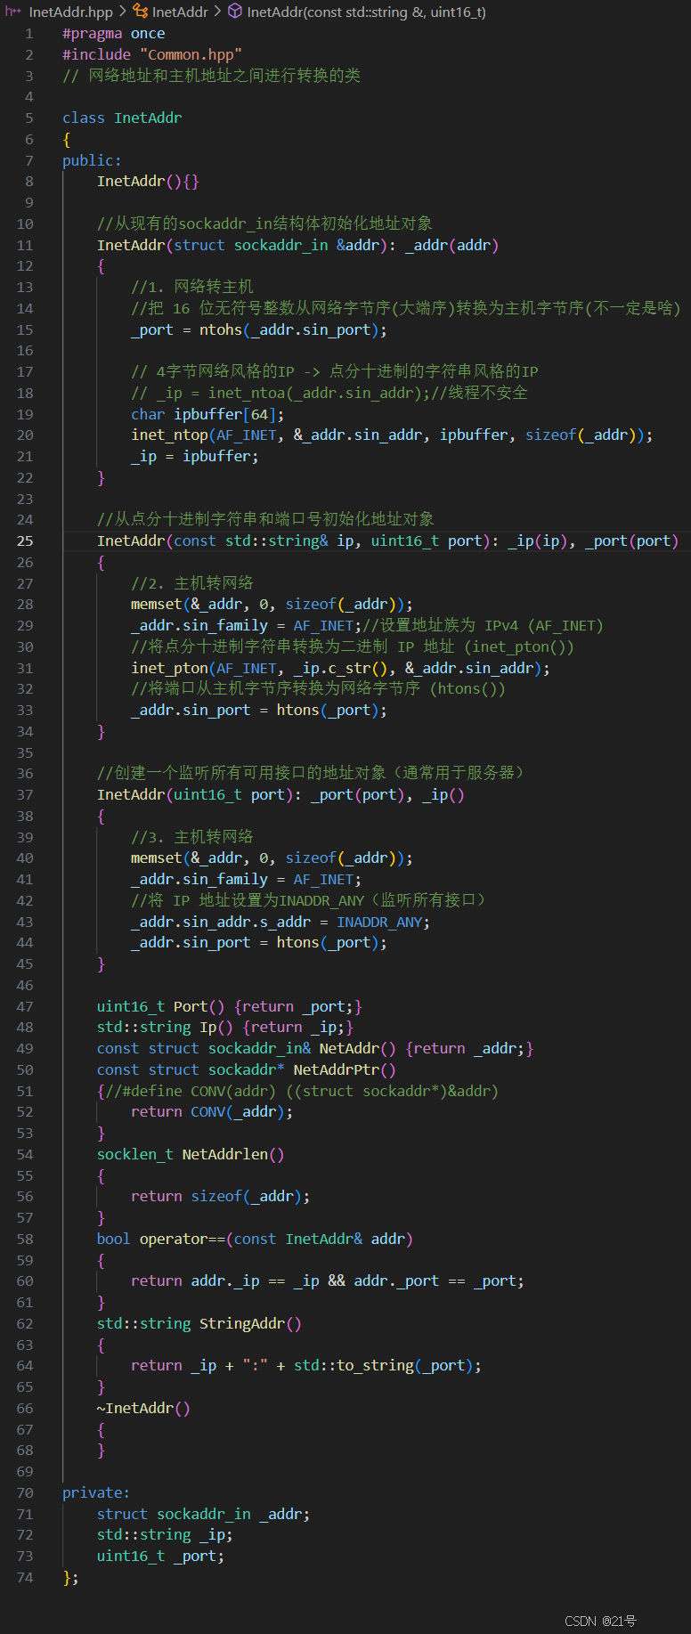Click 'NetAddr() {return _addr;}' line
The width and height of the screenshot is (691, 1634).
[315, 1048]
